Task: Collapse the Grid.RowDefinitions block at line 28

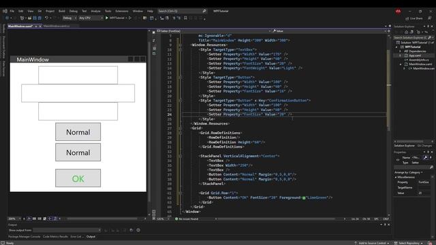Action: (181, 133)
